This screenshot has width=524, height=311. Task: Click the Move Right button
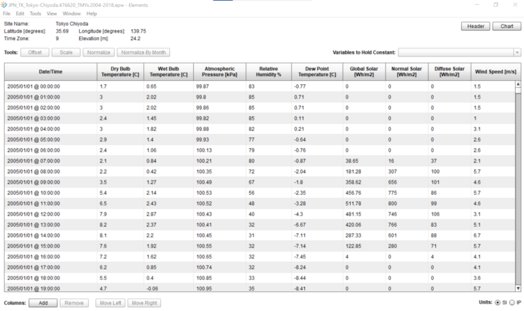pyautogui.click(x=147, y=302)
